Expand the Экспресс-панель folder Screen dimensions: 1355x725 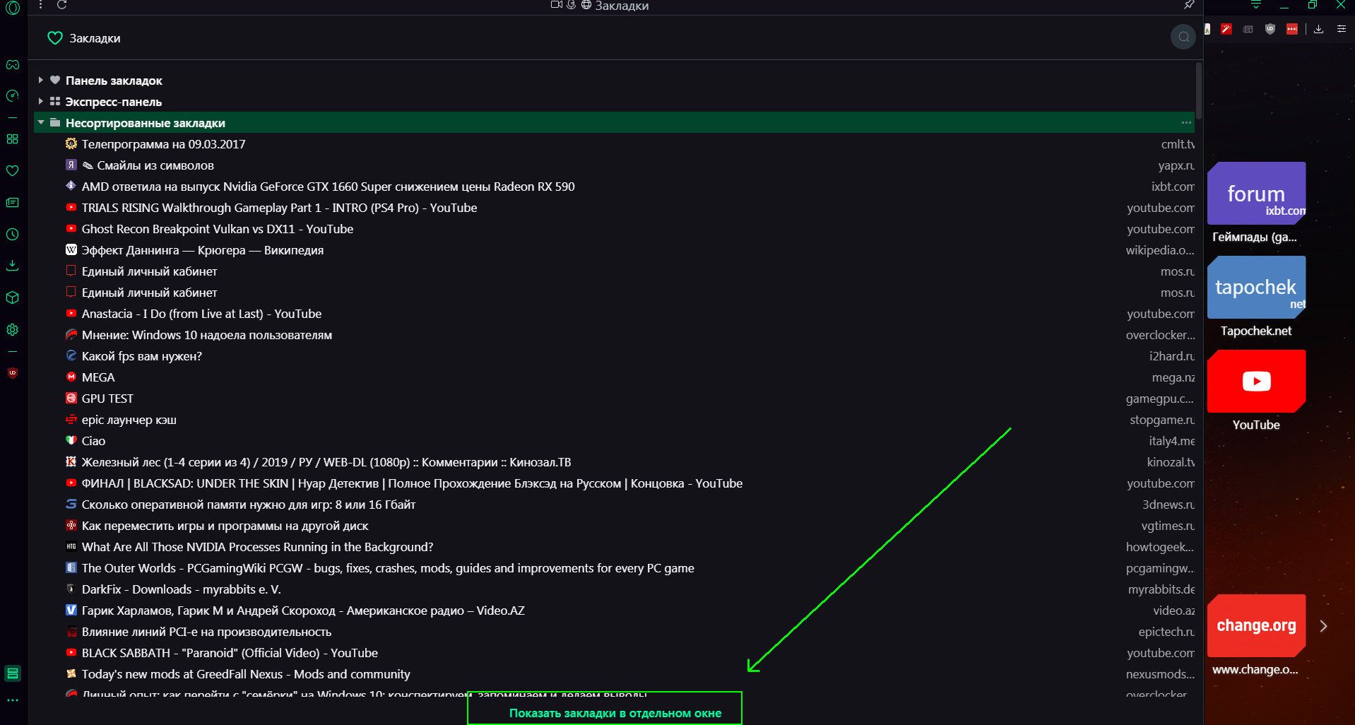coord(41,102)
